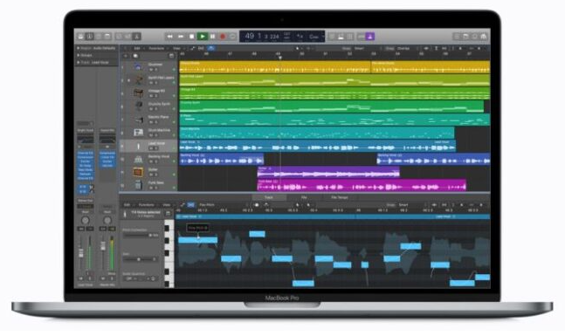
Task: Mute the Stereo Out channel strip
Action: 103,278
